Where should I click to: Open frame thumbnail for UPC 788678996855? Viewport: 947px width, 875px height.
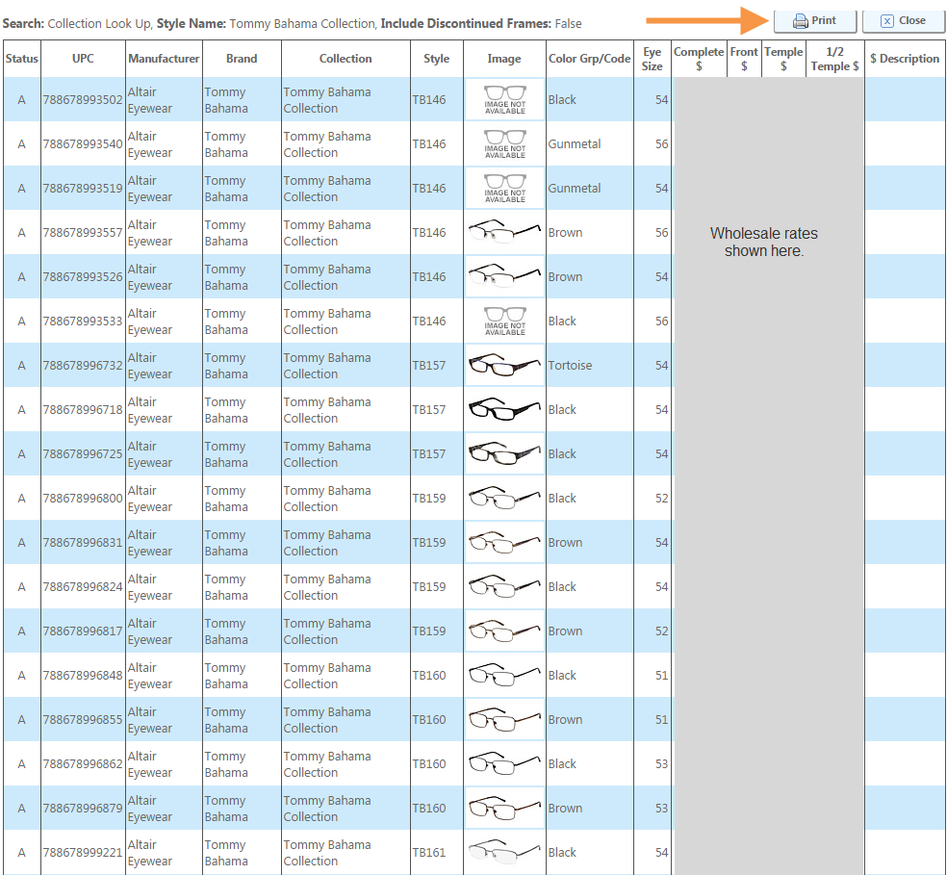(504, 719)
